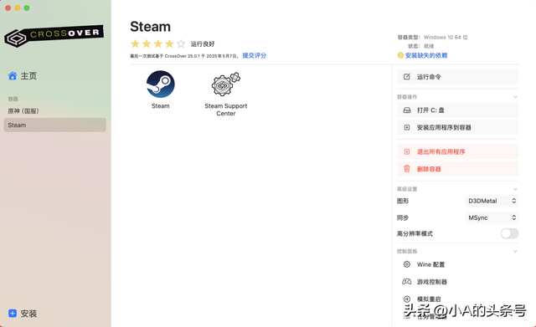Click the plus icon beside 安装

point(13,314)
